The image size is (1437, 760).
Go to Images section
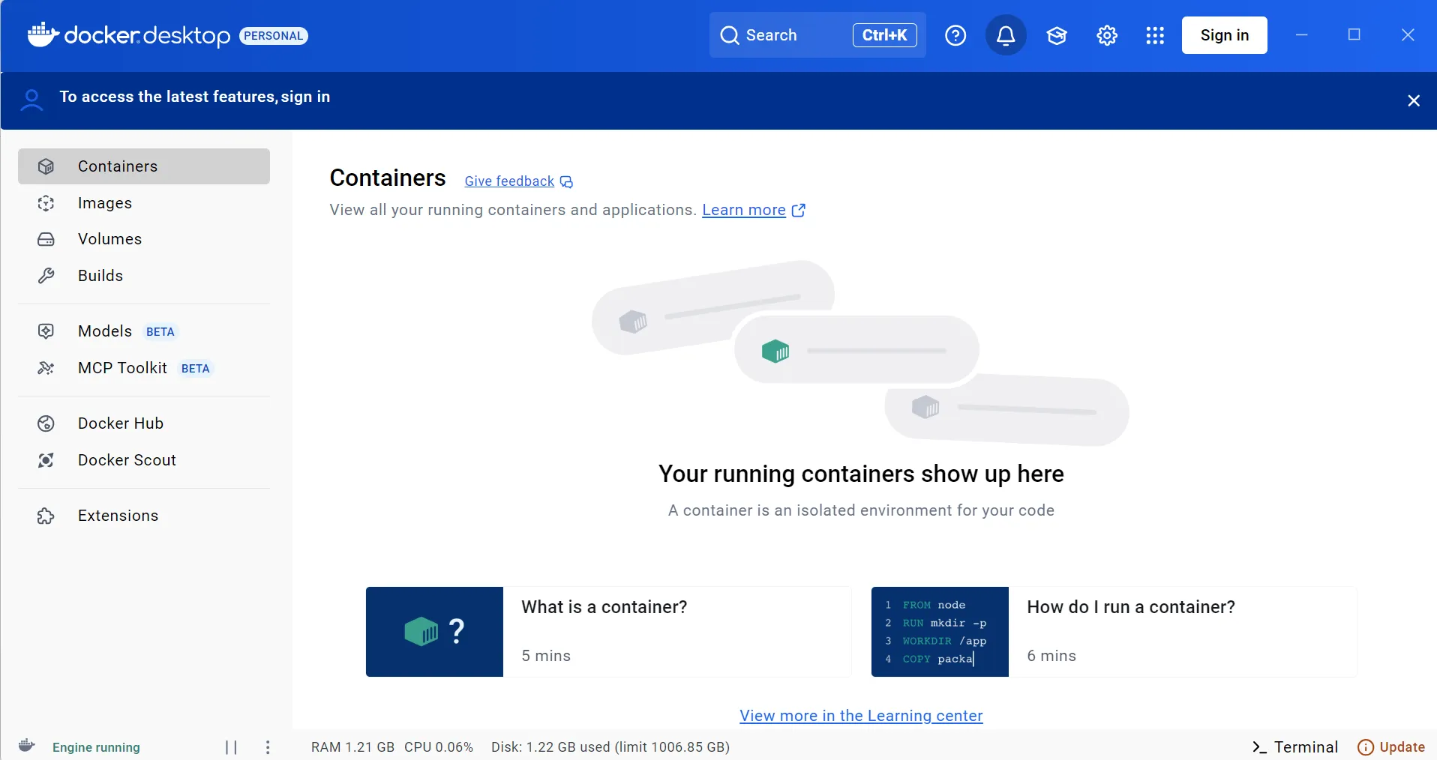point(144,203)
